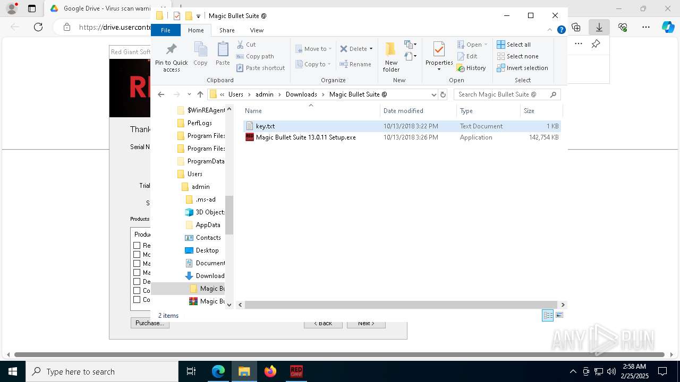Image resolution: width=680 pixels, height=382 pixels.
Task: Open file Properties from ribbon
Action: click(x=439, y=56)
